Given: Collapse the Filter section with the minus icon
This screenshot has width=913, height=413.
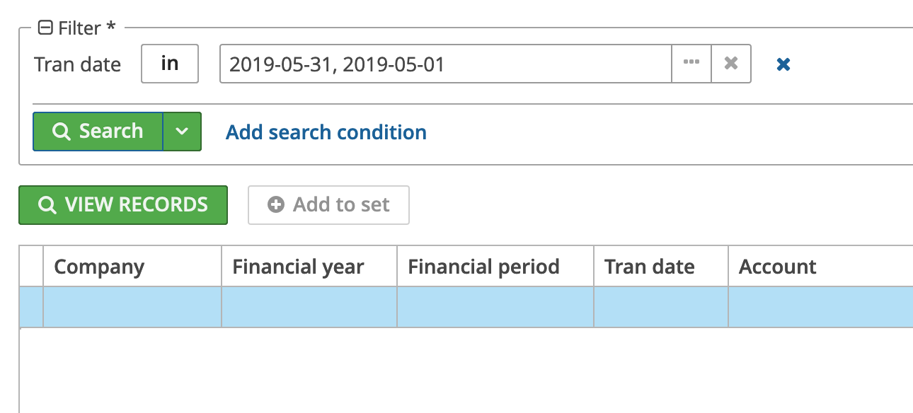Looking at the screenshot, I should (x=46, y=28).
